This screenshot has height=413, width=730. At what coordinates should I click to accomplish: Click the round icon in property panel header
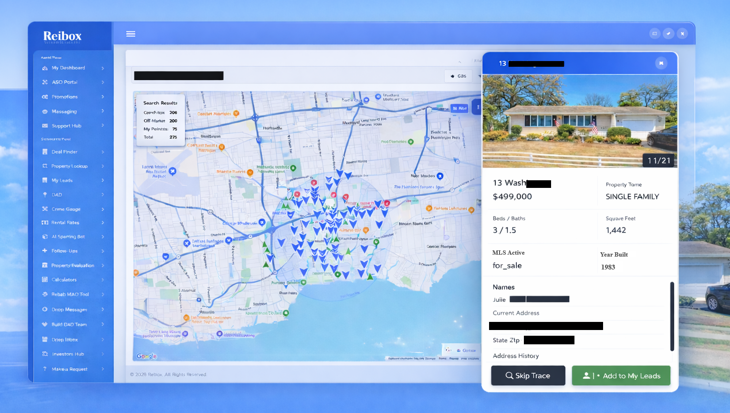click(661, 63)
